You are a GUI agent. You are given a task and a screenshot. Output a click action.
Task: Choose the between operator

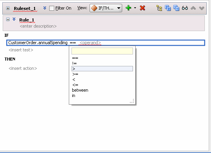(x=80, y=90)
